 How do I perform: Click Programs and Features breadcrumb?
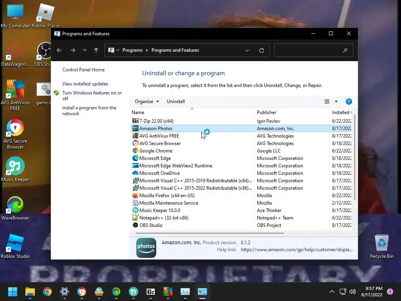[175, 50]
